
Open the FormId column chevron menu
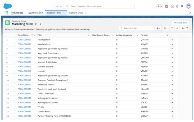tap(167, 35)
